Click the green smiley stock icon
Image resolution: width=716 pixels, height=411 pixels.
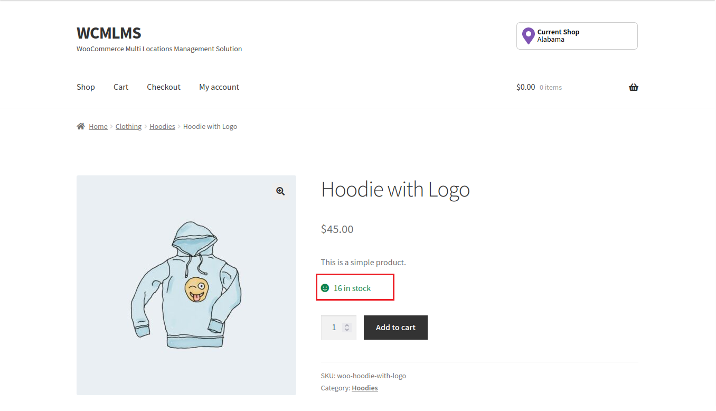tap(325, 288)
